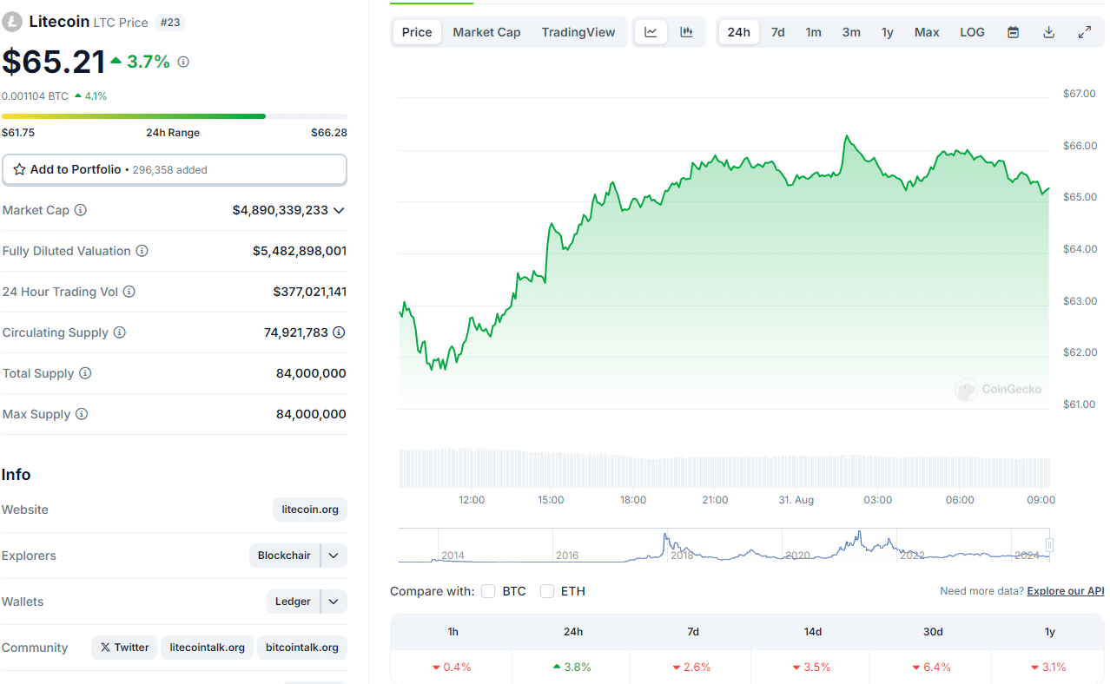Open Max Supply info icon

click(82, 414)
